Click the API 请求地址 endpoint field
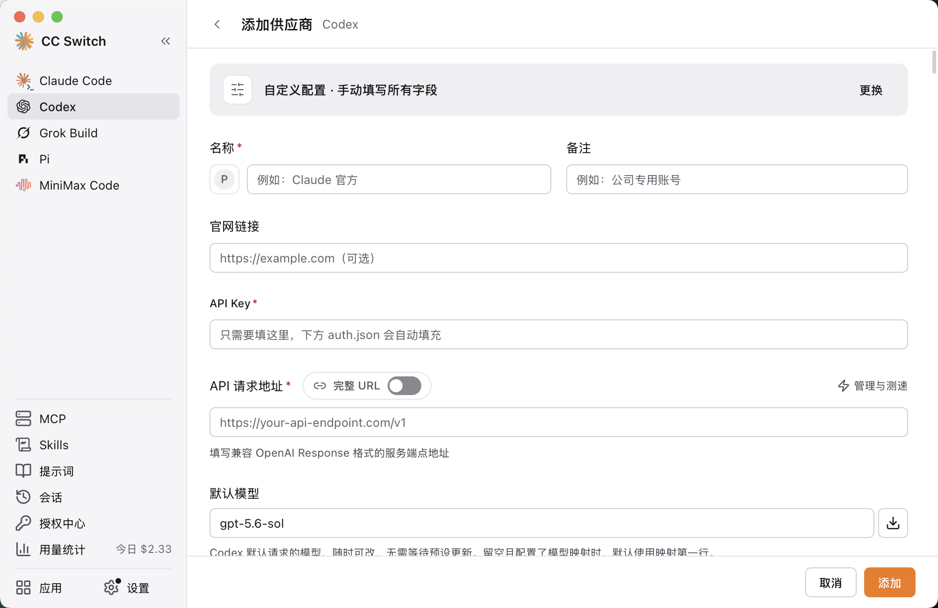Image resolution: width=938 pixels, height=608 pixels. (559, 422)
